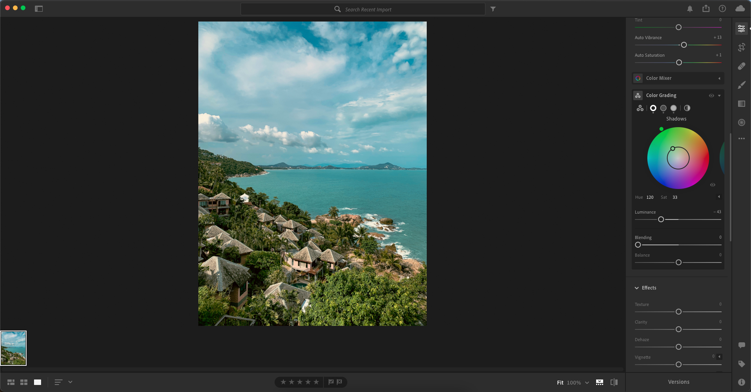This screenshot has height=392, width=751.
Task: Open the cloud sync status
Action: coord(740,9)
